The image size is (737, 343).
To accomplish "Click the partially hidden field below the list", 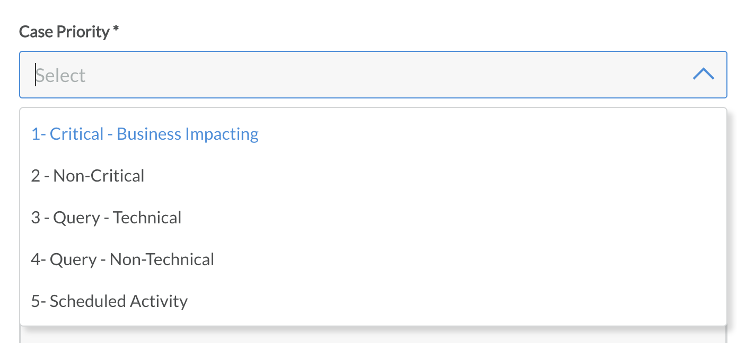I will click(x=371, y=336).
